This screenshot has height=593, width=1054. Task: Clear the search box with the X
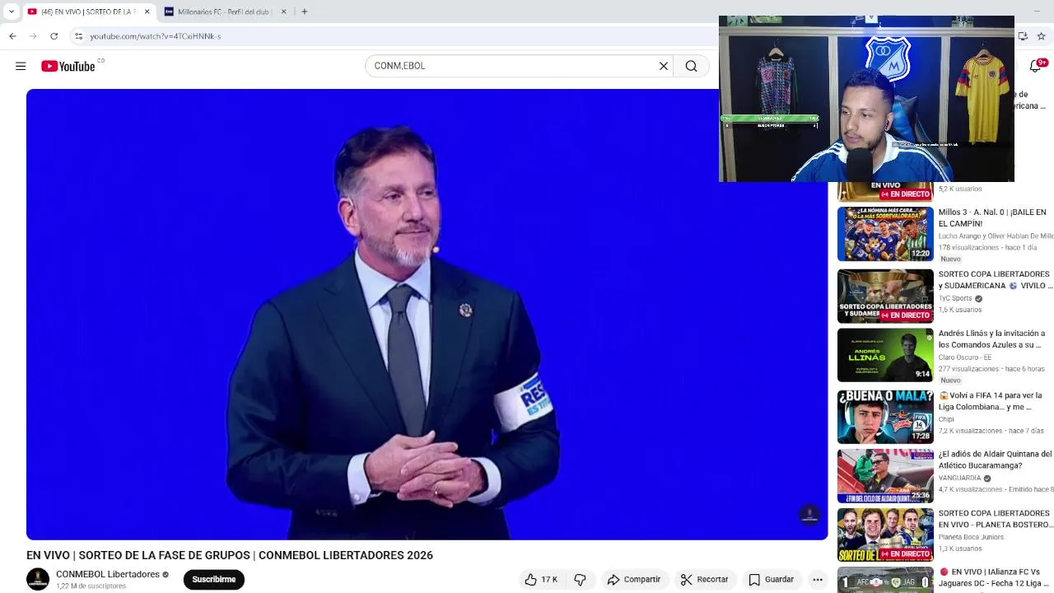coord(664,66)
